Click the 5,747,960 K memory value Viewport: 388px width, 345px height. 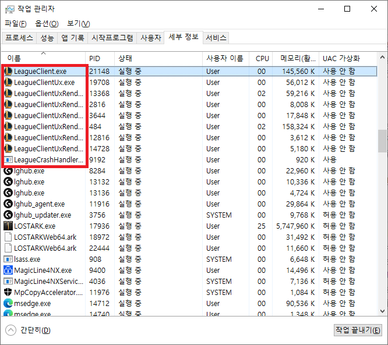[295, 226]
